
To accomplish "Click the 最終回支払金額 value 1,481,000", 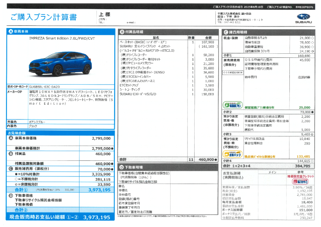I will pyautogui.click(x=305, y=206).
